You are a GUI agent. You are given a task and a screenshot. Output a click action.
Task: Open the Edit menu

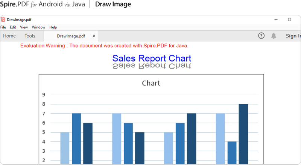[x=13, y=27]
